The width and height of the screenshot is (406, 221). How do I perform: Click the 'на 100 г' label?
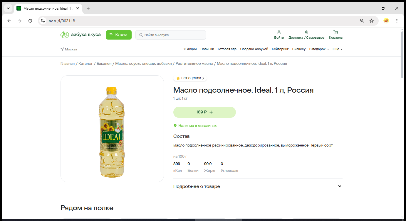[x=180, y=156]
